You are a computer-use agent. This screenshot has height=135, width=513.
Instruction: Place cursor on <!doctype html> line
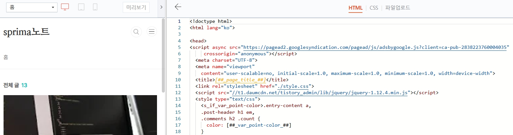pos(211,21)
